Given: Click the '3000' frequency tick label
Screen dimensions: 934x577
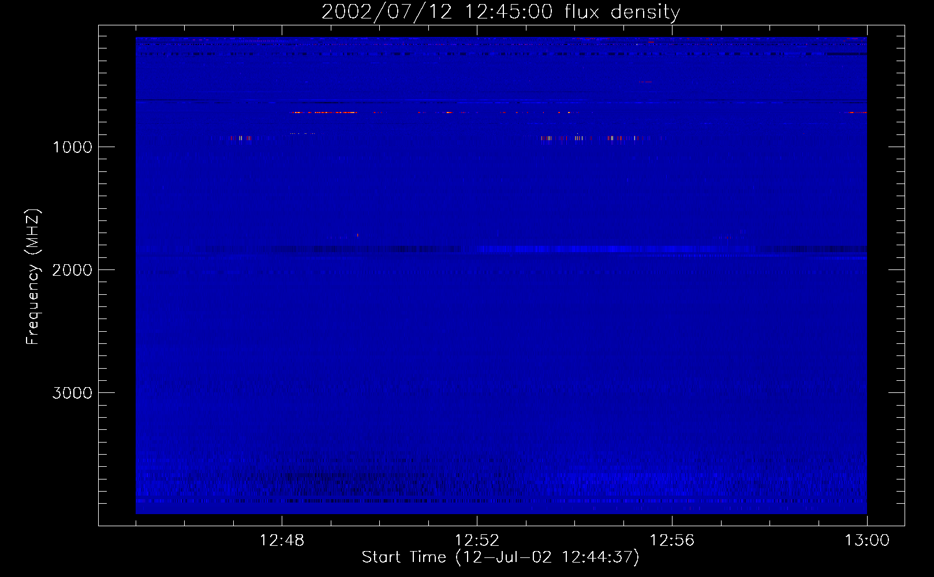Looking at the screenshot, I should [72, 393].
